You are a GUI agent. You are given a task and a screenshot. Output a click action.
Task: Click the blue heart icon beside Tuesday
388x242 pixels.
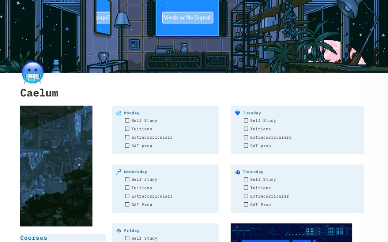click(x=237, y=113)
